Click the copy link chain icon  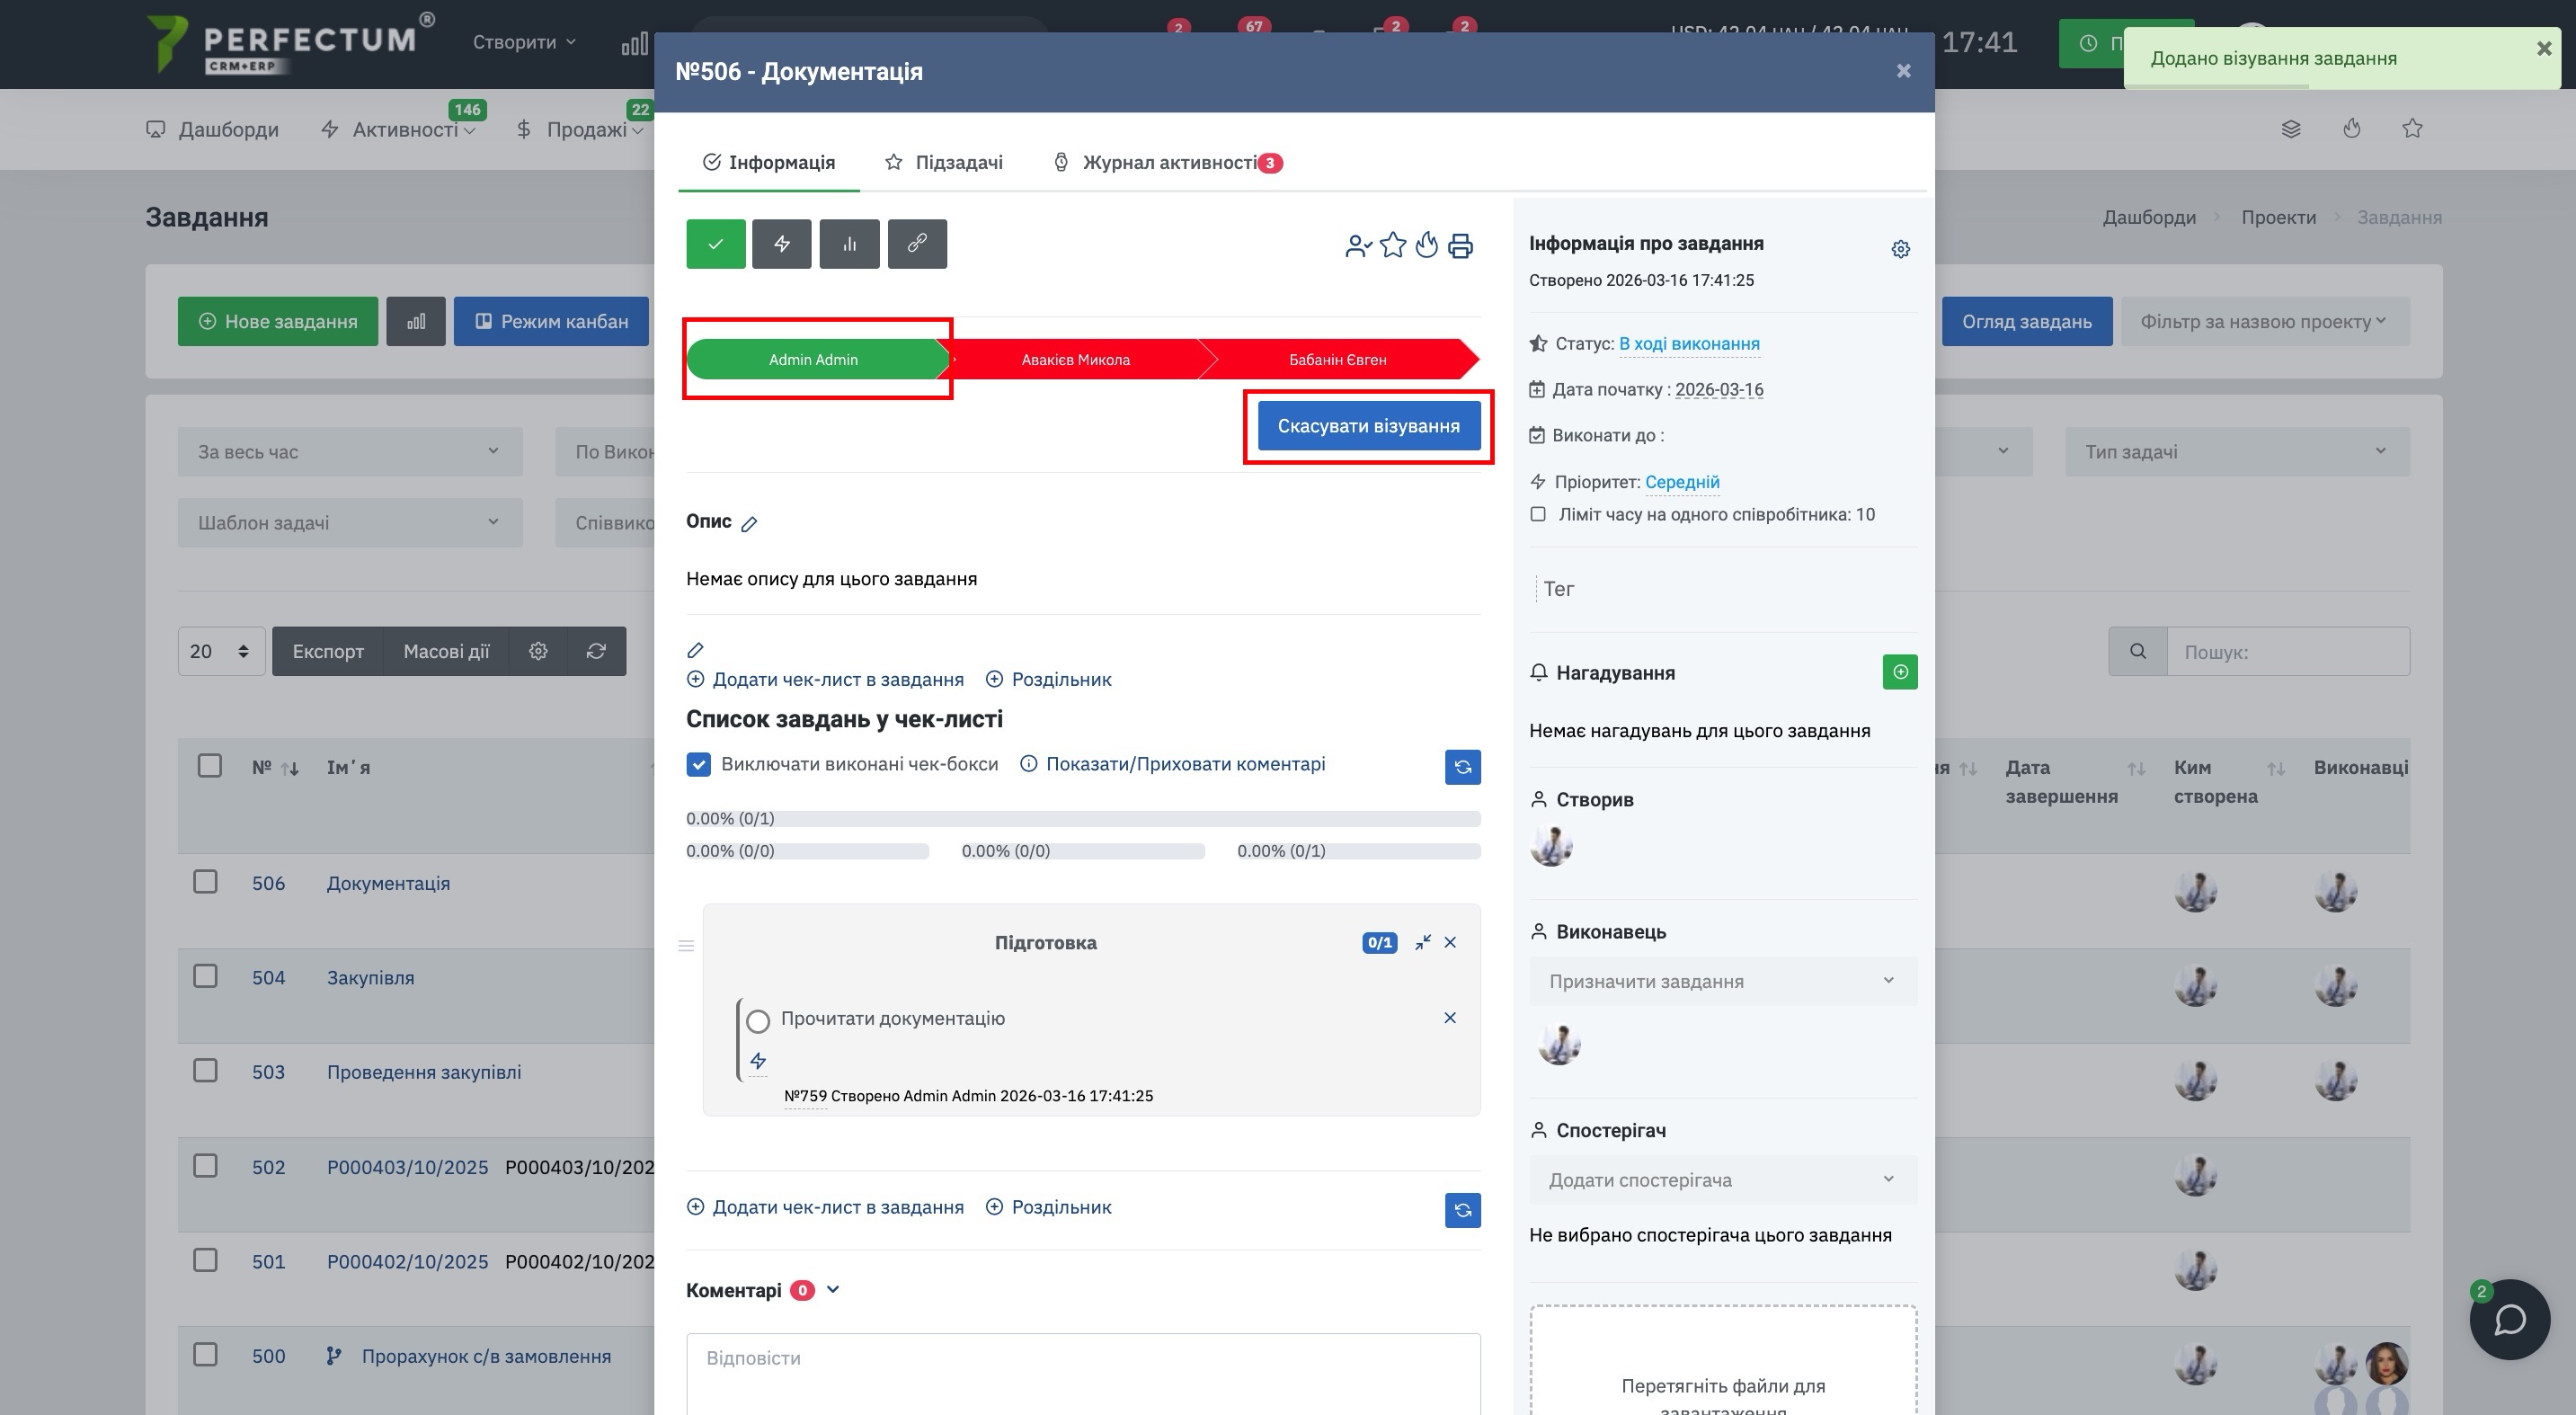916,244
